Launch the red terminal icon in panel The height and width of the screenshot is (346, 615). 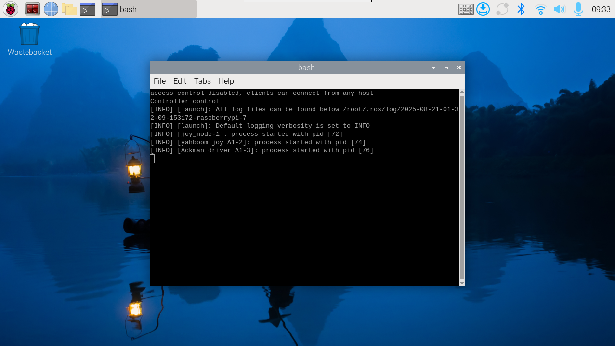point(32,9)
